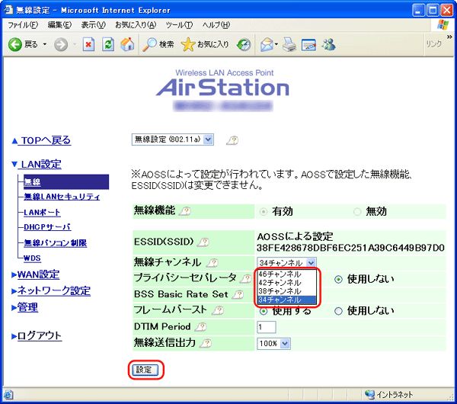Image resolution: width=457 pixels, height=404 pixels.
Task: Click the Windows flag throbber icon
Action: point(443,25)
